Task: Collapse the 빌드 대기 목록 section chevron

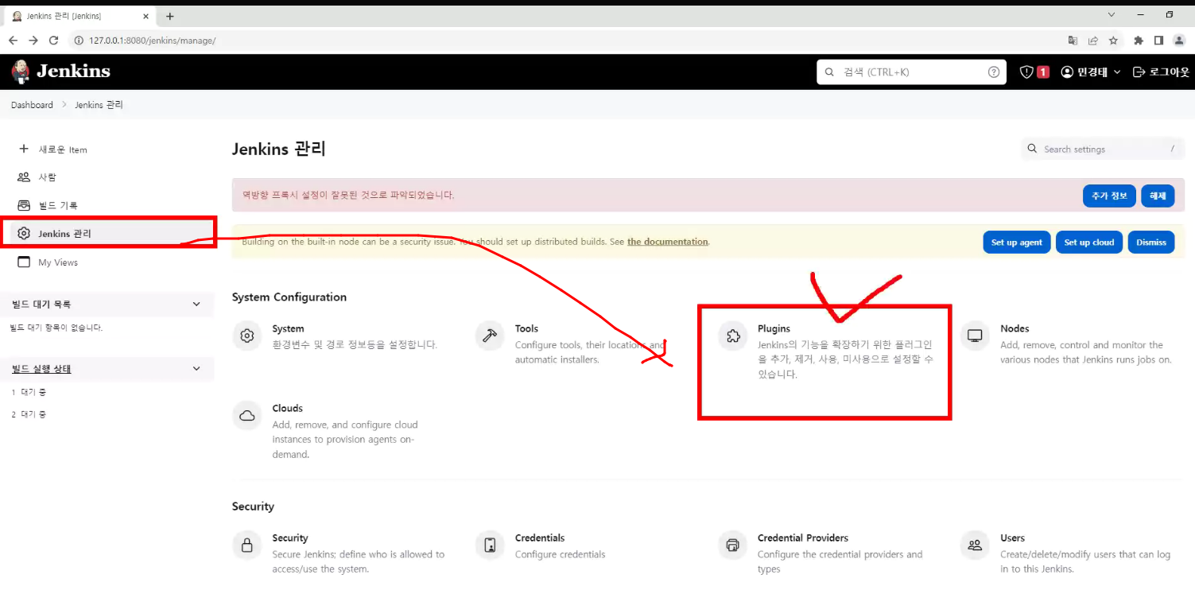Action: 197,304
